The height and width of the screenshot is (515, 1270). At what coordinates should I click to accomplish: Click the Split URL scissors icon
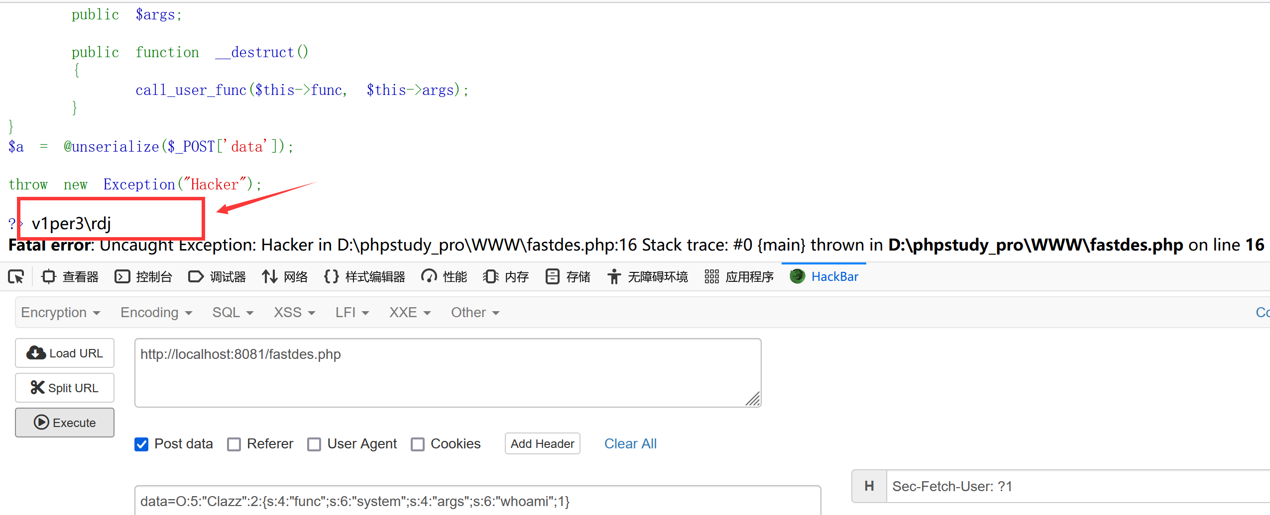[x=38, y=388]
